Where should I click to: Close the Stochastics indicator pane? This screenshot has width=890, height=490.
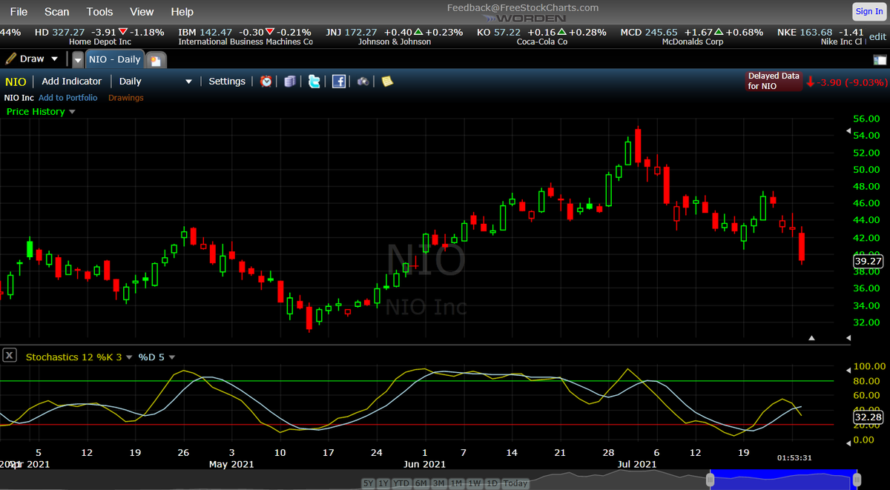[x=9, y=355]
